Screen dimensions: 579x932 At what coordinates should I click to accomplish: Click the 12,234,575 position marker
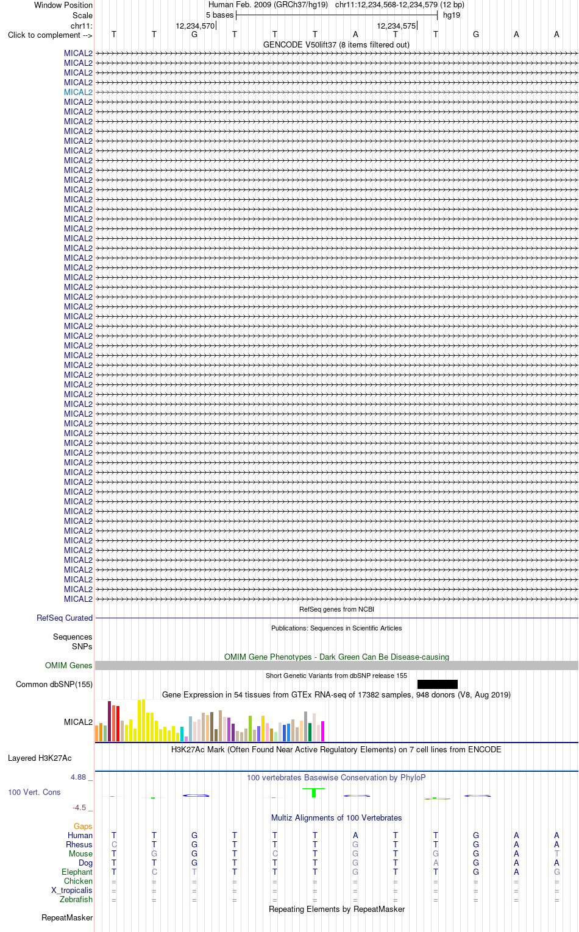396,26
